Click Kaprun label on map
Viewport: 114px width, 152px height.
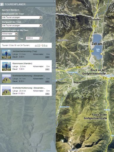point(77,82)
